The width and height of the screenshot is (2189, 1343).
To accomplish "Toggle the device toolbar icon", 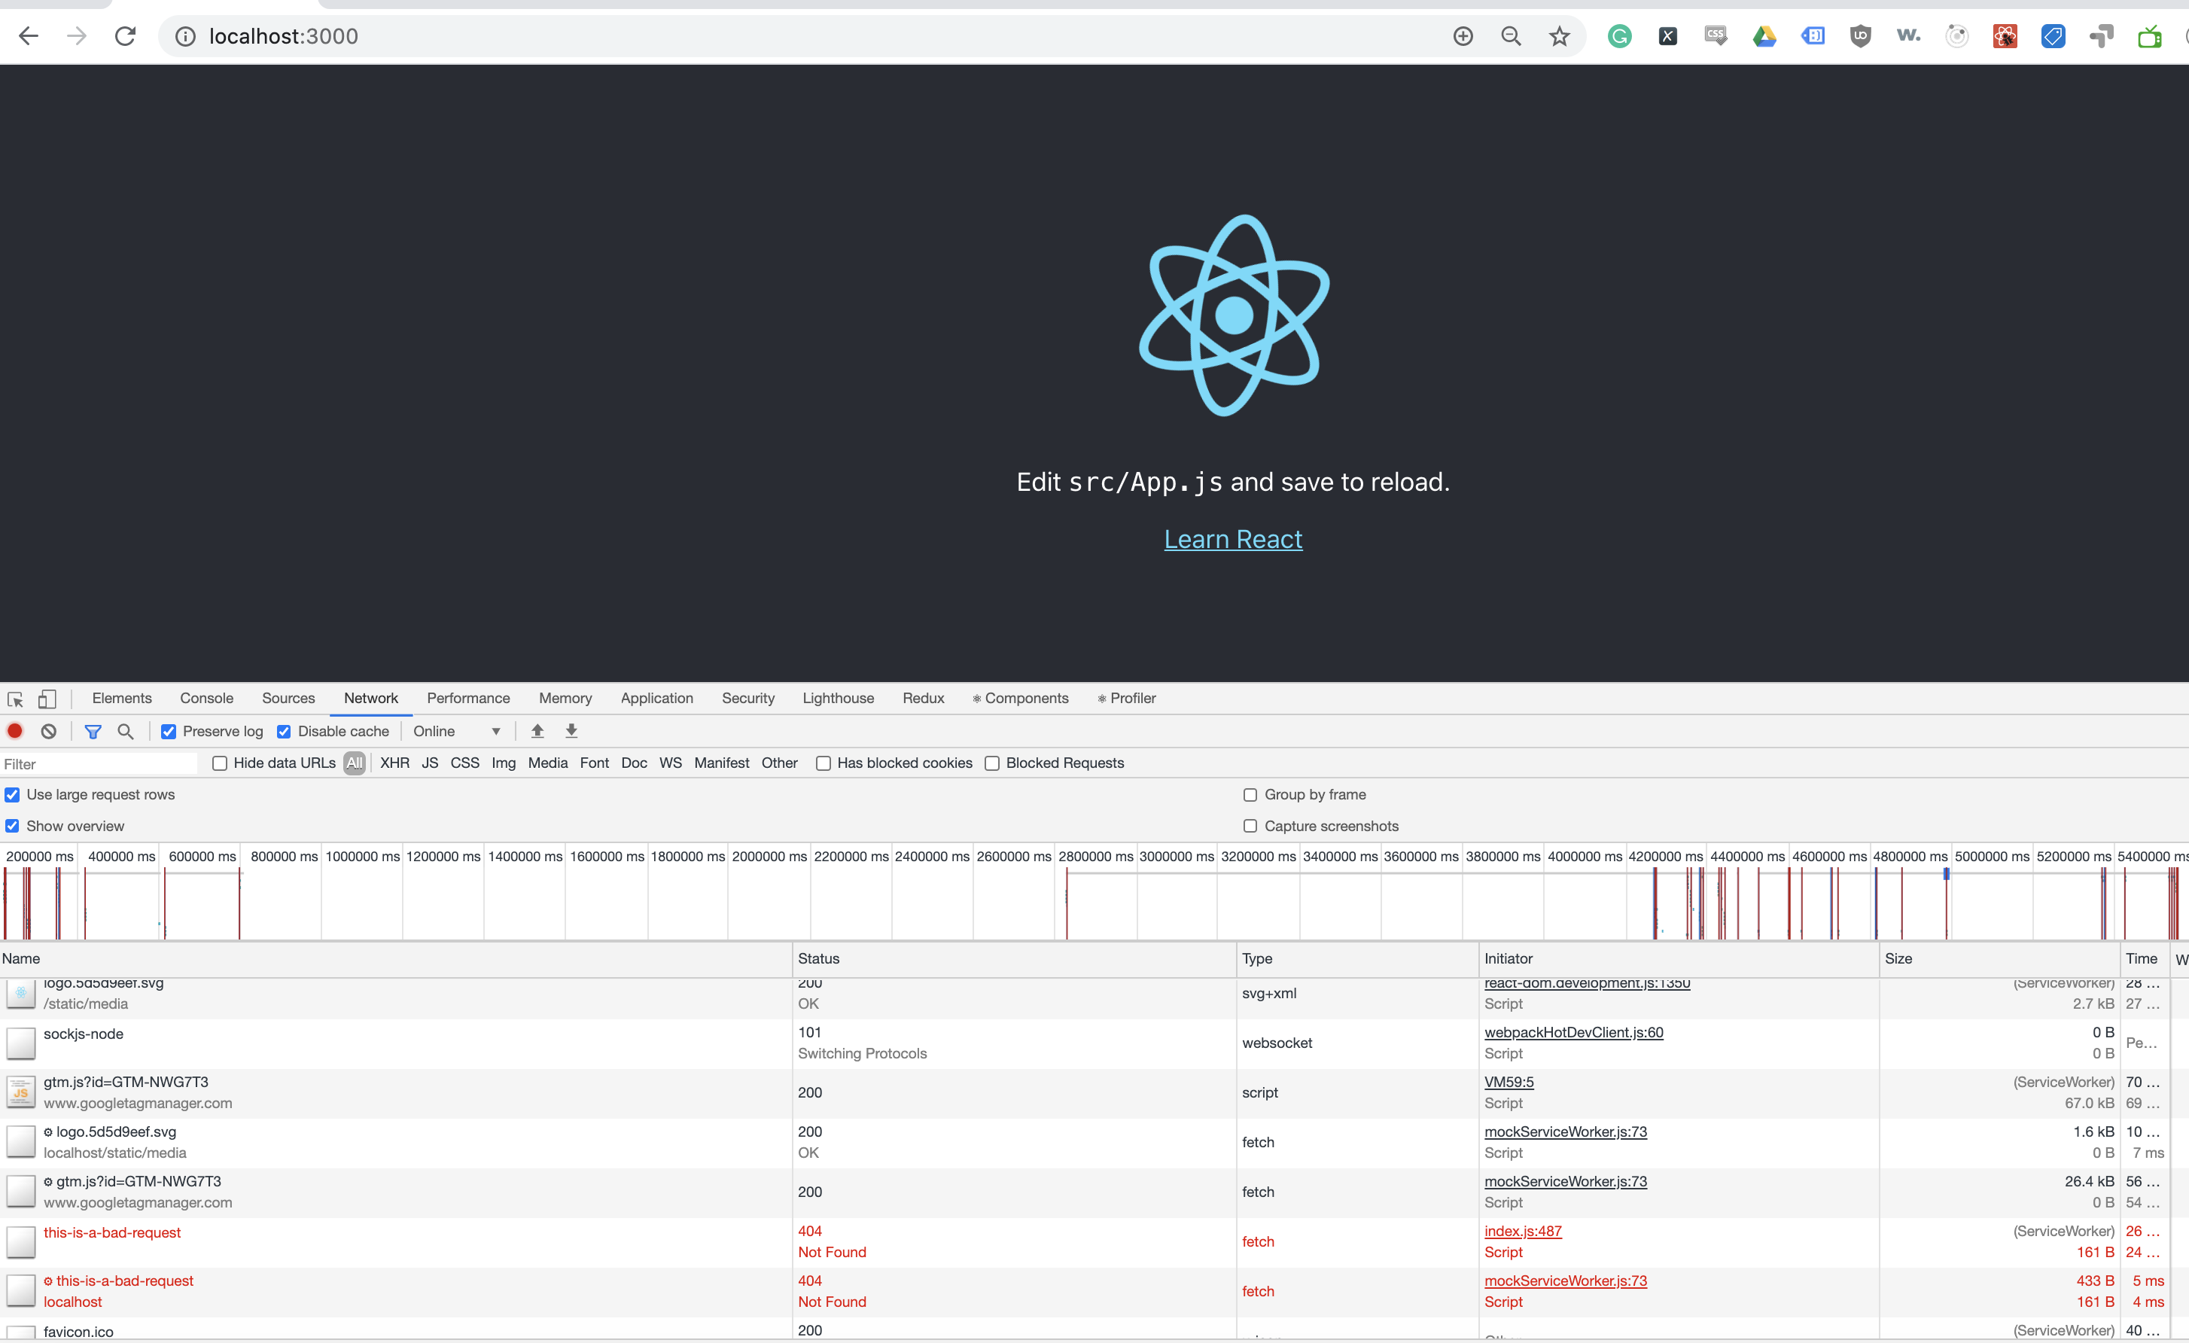I will [x=47, y=699].
